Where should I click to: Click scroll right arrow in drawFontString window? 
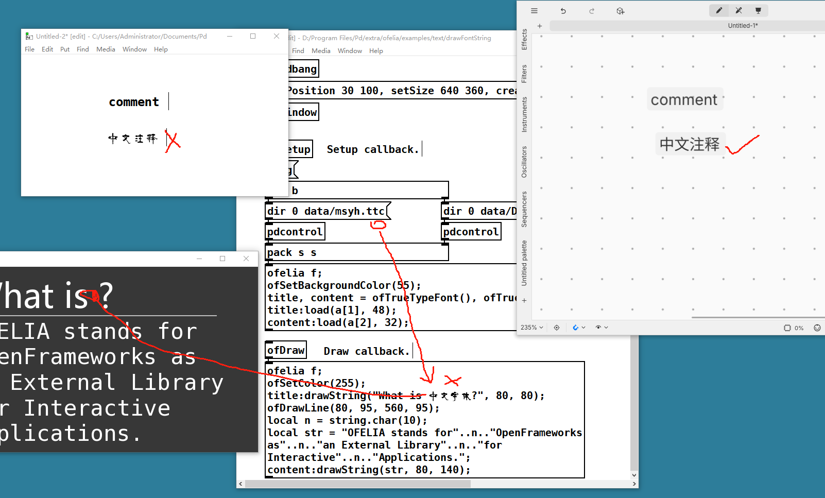click(634, 484)
